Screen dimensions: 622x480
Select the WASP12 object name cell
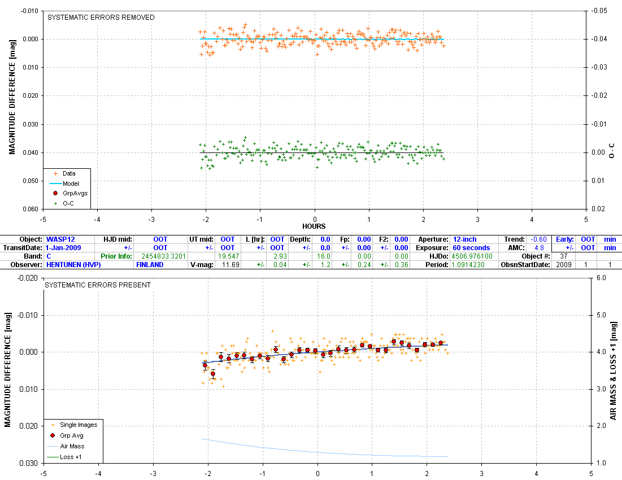[60, 239]
